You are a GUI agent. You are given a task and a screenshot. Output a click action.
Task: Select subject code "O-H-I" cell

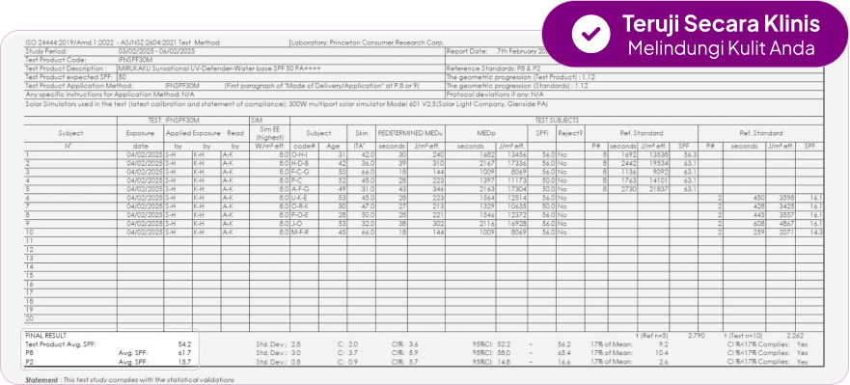300,155
